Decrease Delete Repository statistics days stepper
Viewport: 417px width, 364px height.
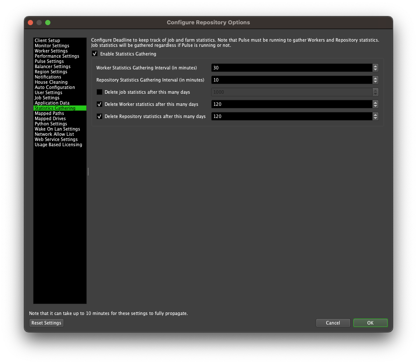[375, 118]
